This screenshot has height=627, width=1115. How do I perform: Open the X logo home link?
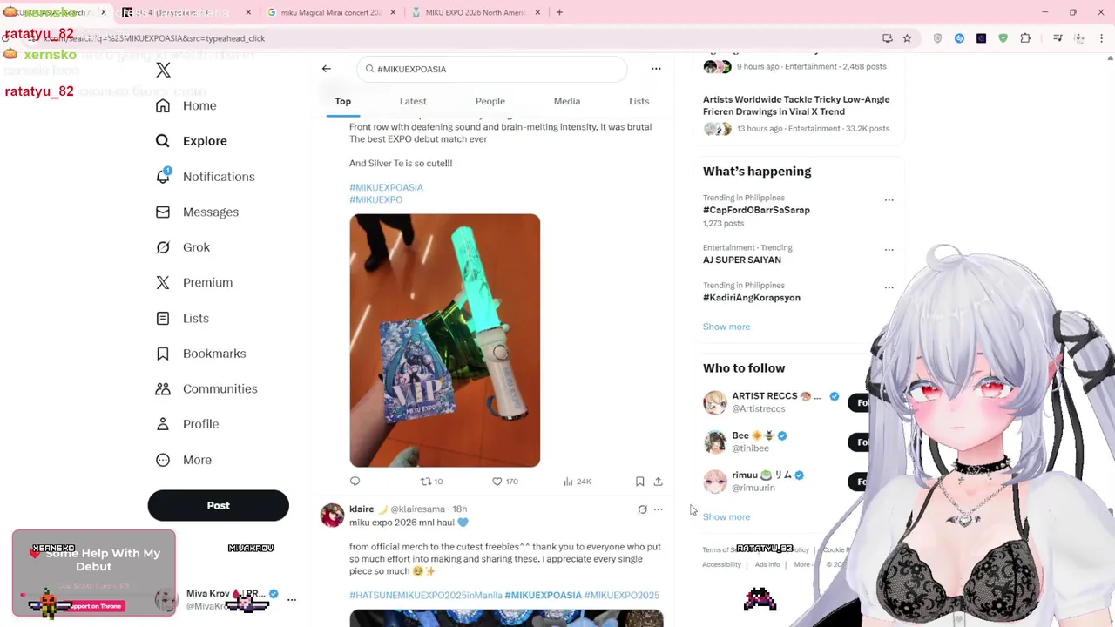click(x=163, y=70)
